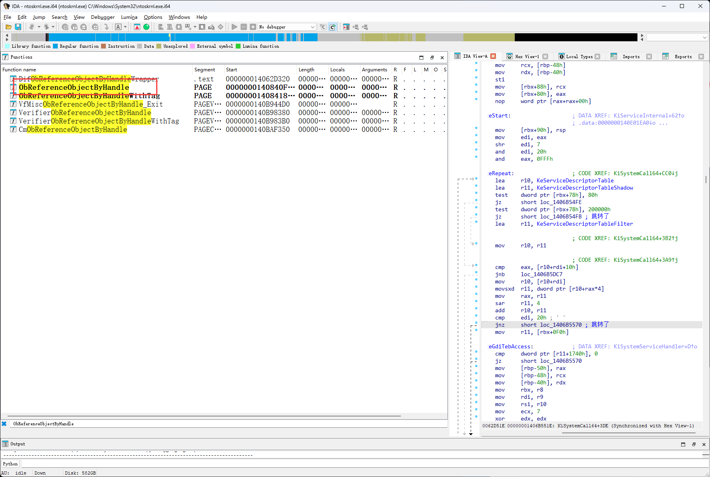This screenshot has height=477, width=710.
Task: Click the KeServiceDescriptorTableShadow reference
Action: coord(585,188)
